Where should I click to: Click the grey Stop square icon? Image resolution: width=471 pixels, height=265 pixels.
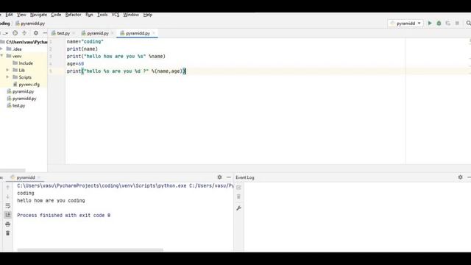(457, 23)
